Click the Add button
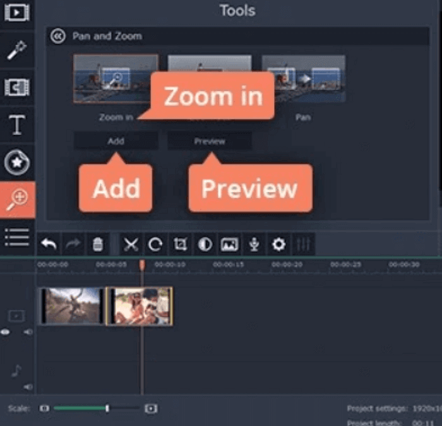This screenshot has width=442, height=426. [x=116, y=141]
